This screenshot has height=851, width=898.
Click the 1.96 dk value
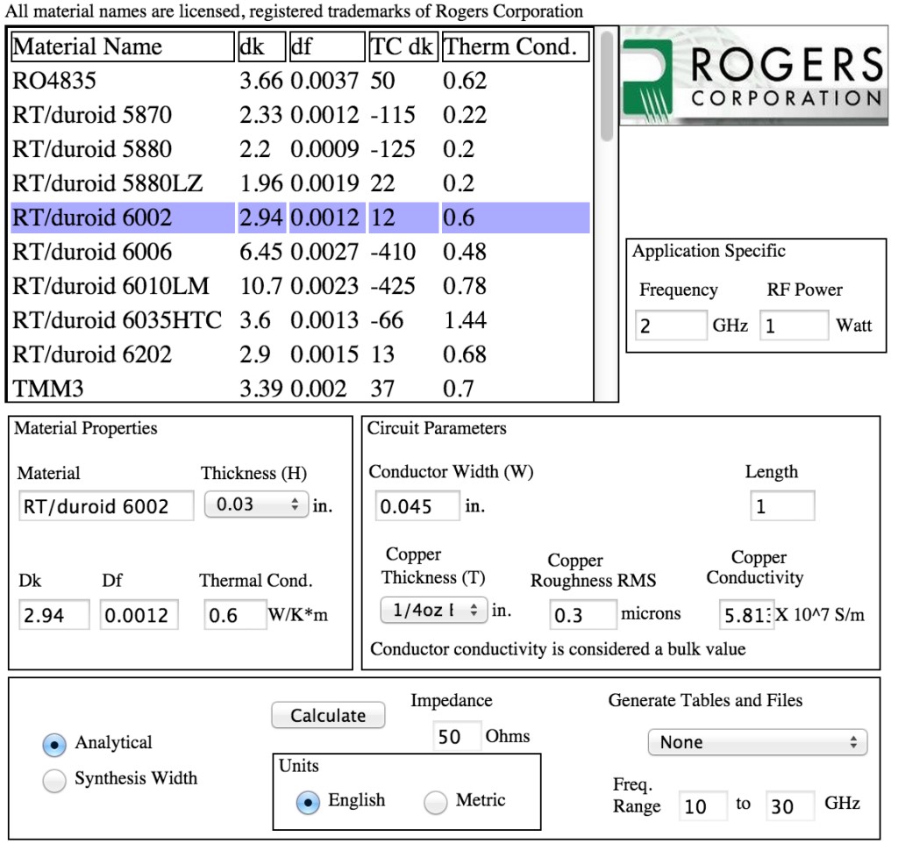(261, 183)
